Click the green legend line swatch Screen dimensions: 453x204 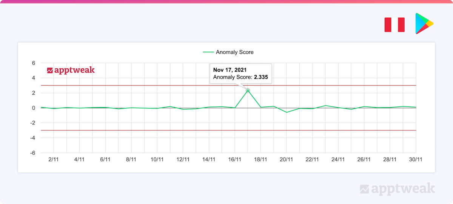click(208, 52)
